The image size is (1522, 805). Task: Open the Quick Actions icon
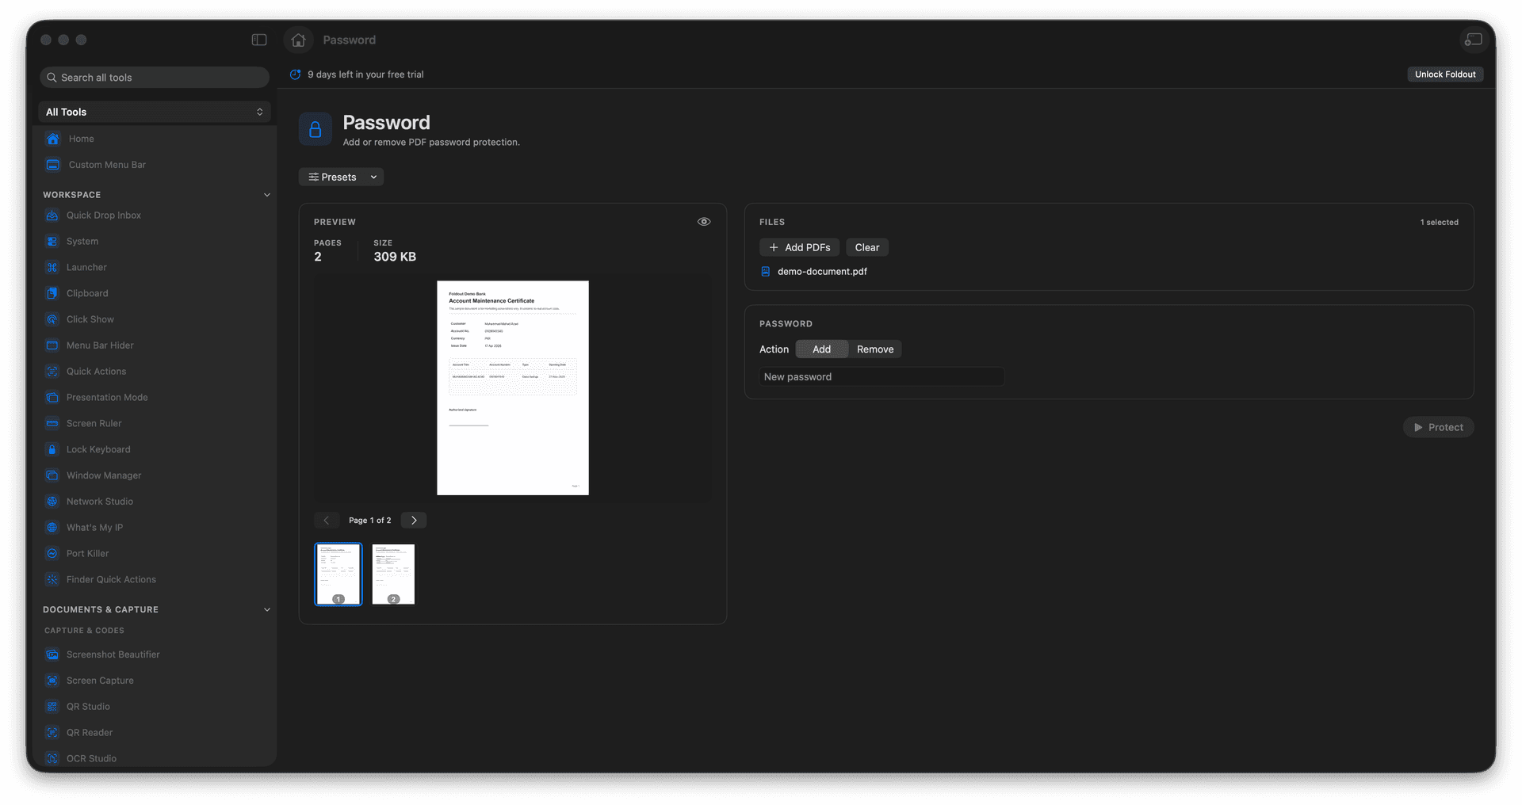52,372
